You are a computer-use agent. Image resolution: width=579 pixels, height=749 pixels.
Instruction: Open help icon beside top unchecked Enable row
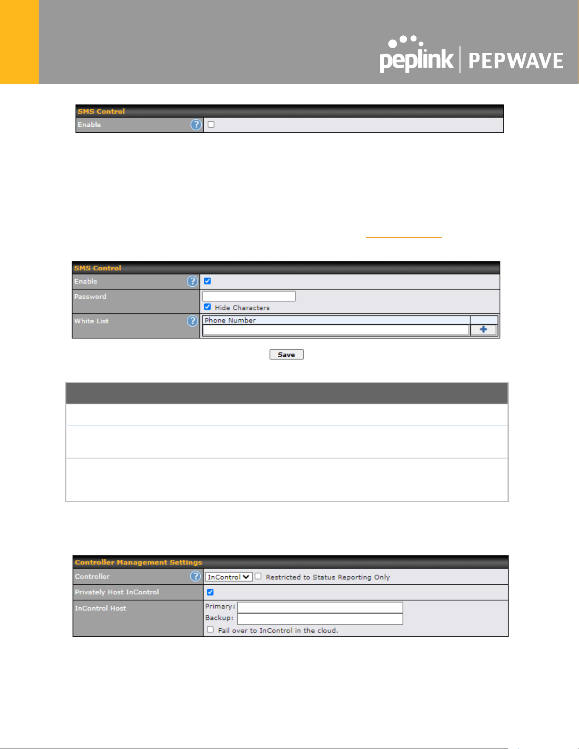(196, 125)
